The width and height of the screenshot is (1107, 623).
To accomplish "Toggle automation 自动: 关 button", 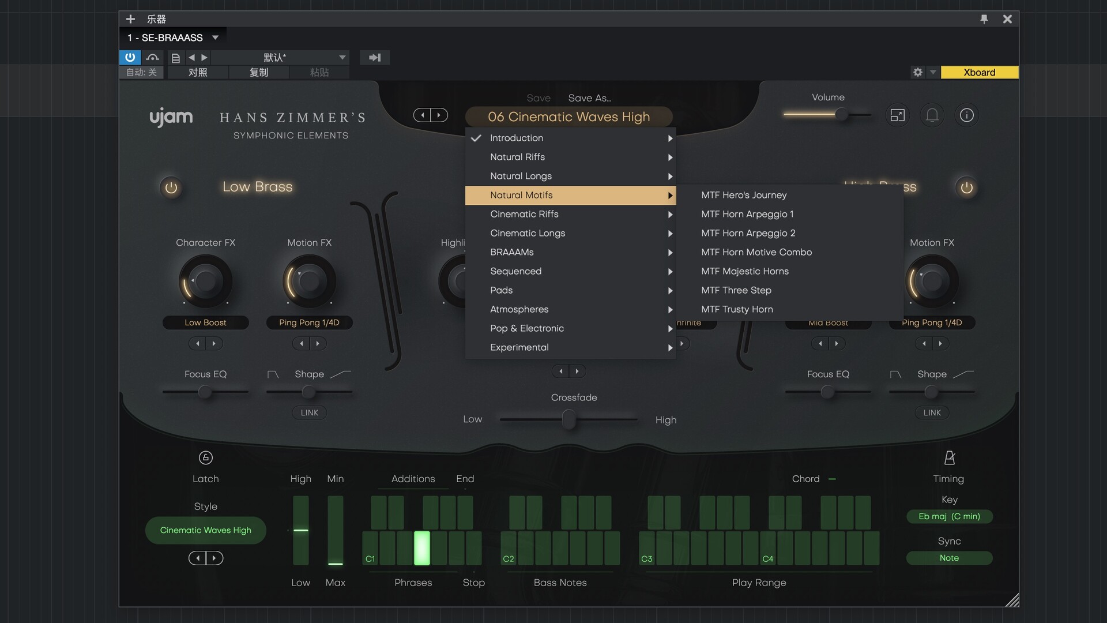I will click(142, 72).
